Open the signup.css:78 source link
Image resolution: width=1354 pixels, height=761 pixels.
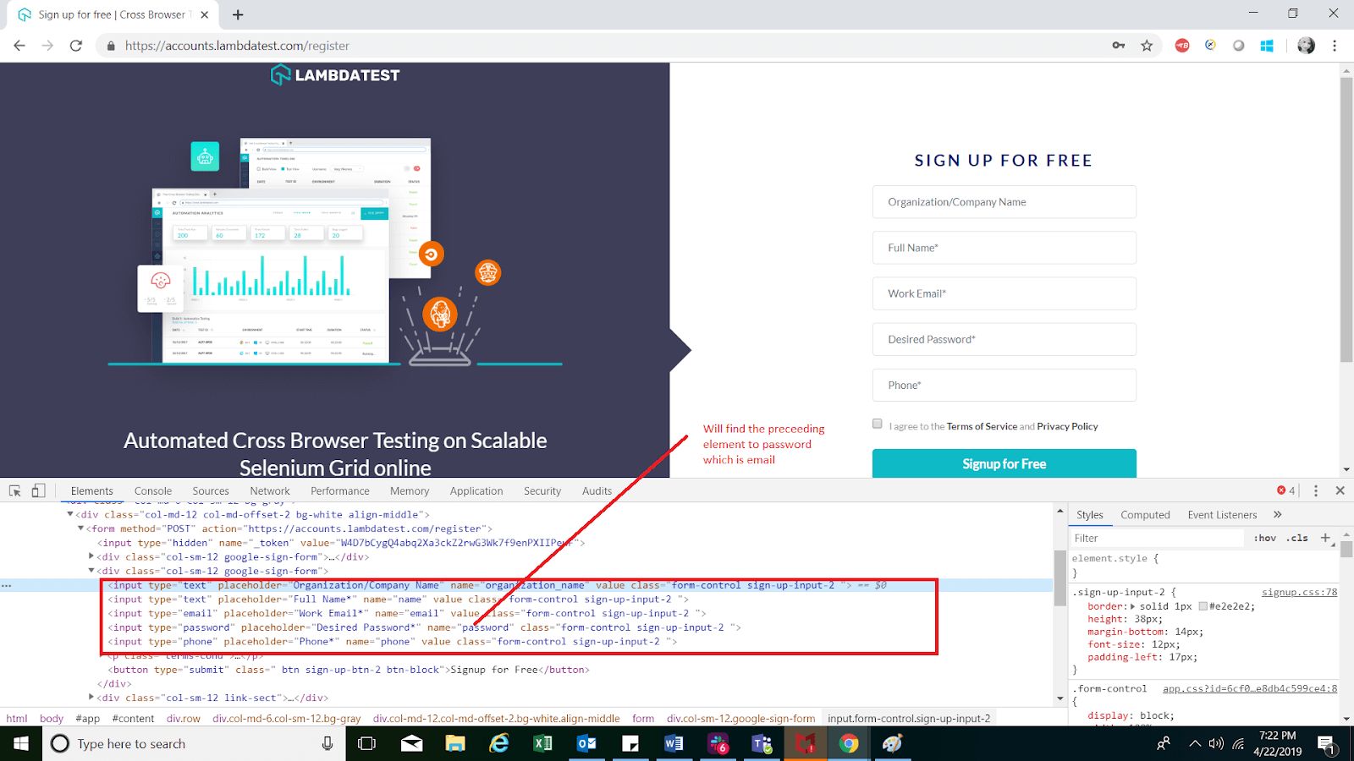(1299, 592)
